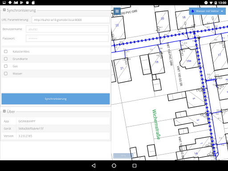Enable the KatasterAlles checkbox
Image resolution: width=228 pixels, height=171 pixels.
pyautogui.click(x=6, y=52)
